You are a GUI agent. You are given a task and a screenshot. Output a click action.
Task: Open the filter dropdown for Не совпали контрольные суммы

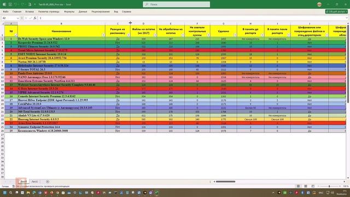point(208,35)
